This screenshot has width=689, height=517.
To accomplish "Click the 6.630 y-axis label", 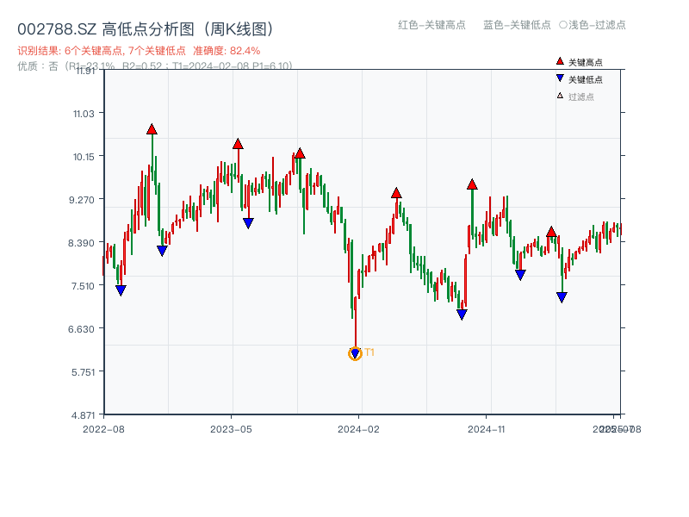I will click(81, 329).
